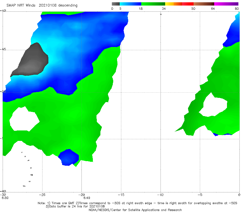Click the colorbar label '50'

193,9
